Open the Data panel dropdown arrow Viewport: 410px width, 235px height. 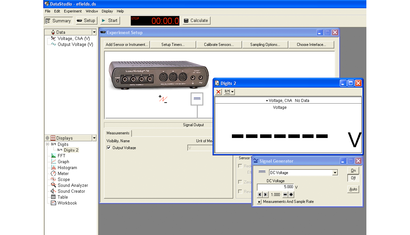pyautogui.click(x=94, y=32)
